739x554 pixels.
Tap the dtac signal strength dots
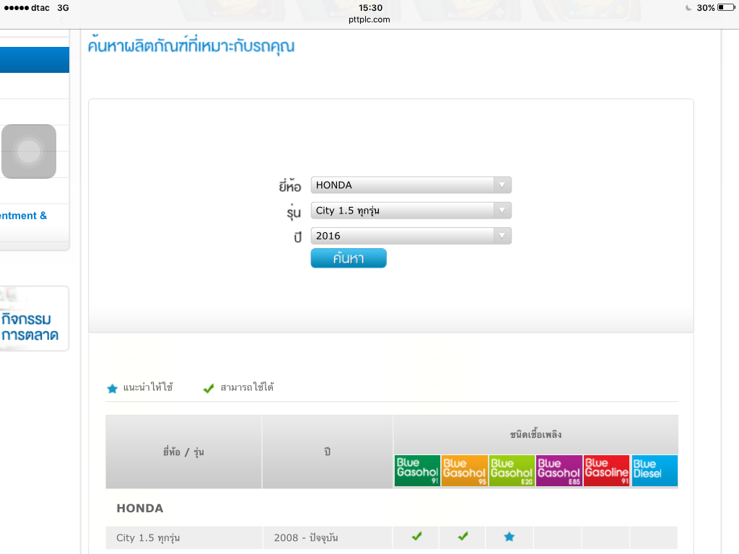[x=16, y=7]
